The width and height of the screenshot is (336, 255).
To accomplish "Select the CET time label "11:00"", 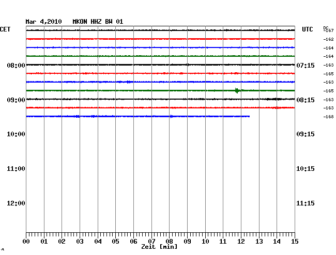I will [16, 169].
